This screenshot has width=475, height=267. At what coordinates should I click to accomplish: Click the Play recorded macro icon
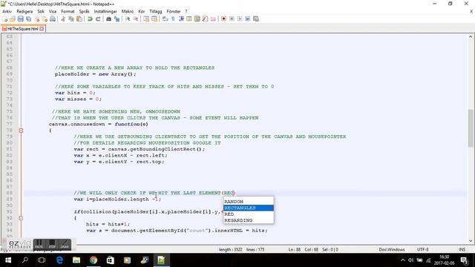[x=240, y=19]
